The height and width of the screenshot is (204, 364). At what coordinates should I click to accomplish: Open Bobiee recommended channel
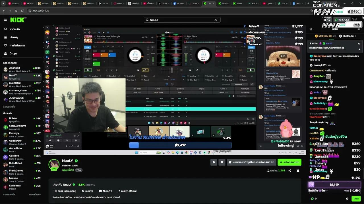tap(22, 120)
